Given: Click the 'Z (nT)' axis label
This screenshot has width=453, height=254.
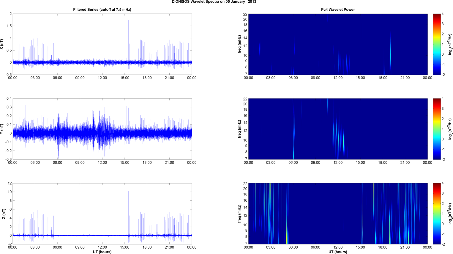Looking at the screenshot, I should 4,214.
